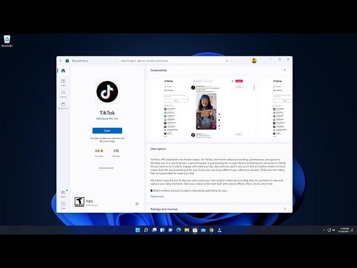This screenshot has width=357, height=268.
Task: Open the first TikTok screenshot thumbnail
Action: (x=203, y=108)
